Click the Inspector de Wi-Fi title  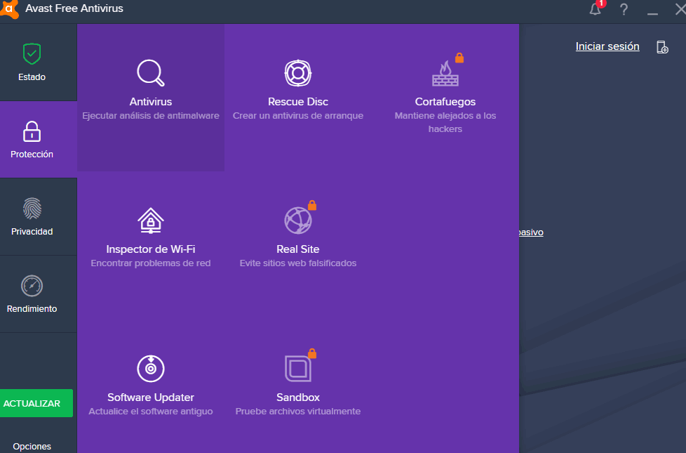[151, 249]
